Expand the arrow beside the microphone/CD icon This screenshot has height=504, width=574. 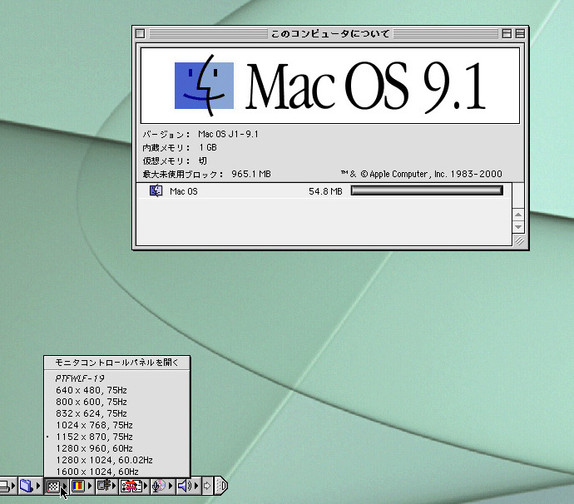click(x=171, y=486)
